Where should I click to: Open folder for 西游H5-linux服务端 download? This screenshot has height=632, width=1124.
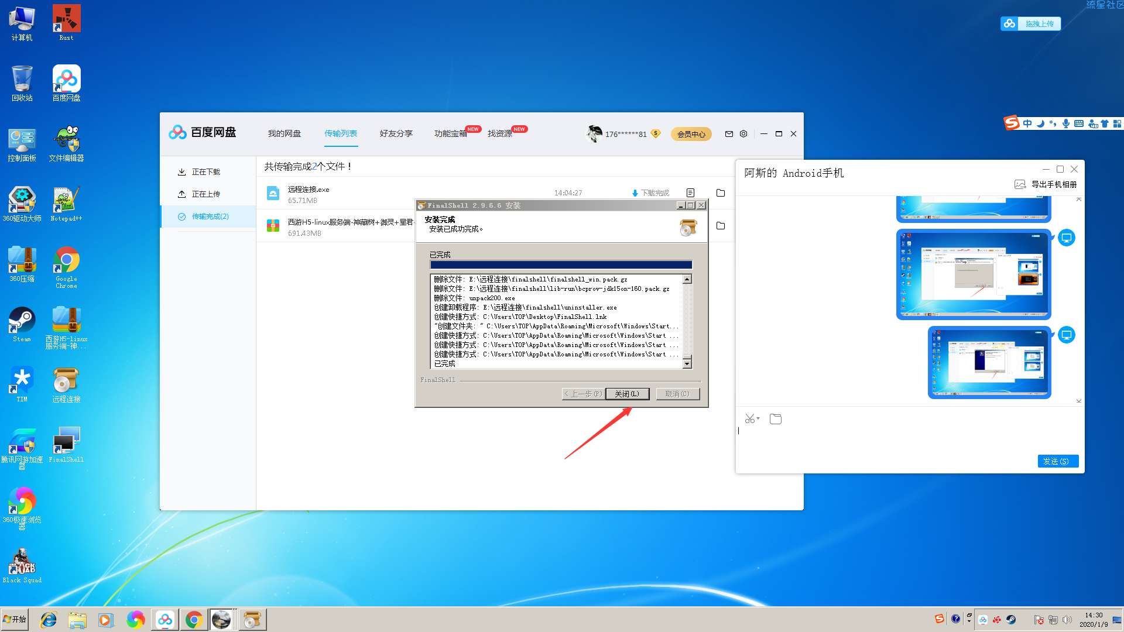point(721,226)
